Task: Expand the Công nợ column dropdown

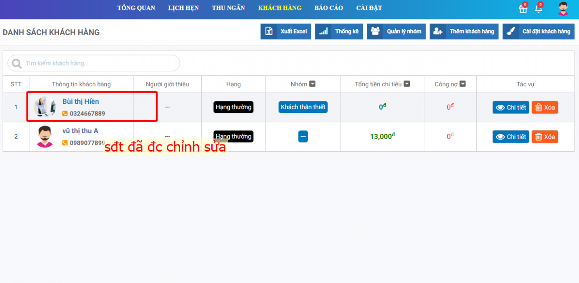Action: (x=462, y=84)
